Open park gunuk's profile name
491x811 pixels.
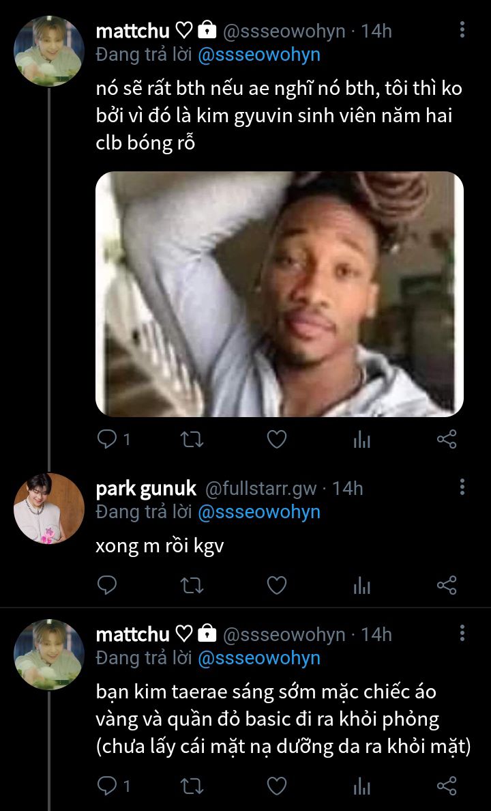point(146,488)
